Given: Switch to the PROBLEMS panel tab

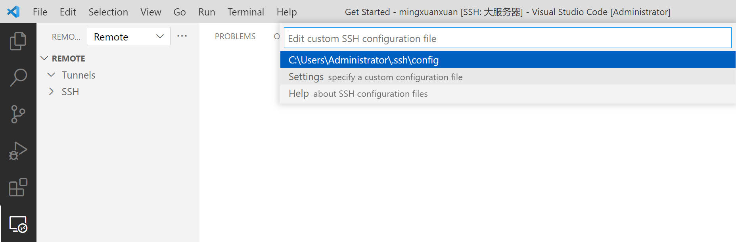Looking at the screenshot, I should 235,36.
